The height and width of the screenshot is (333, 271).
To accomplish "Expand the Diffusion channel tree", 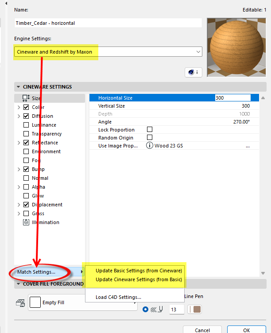I will 19,116.
